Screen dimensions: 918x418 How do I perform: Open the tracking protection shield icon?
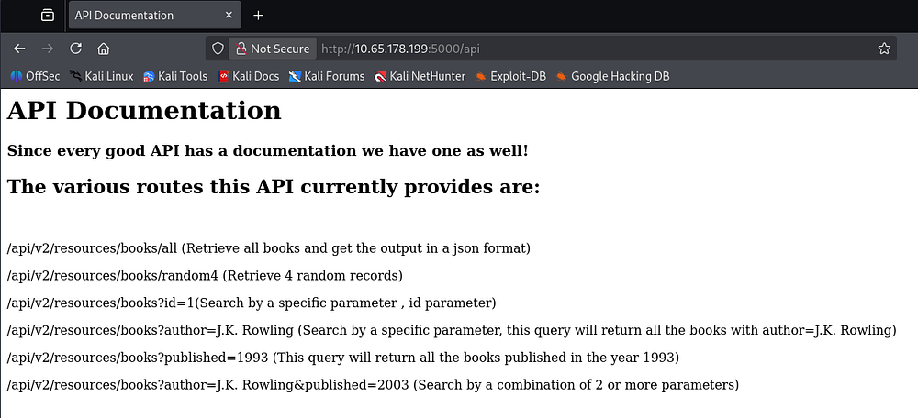coord(218,49)
